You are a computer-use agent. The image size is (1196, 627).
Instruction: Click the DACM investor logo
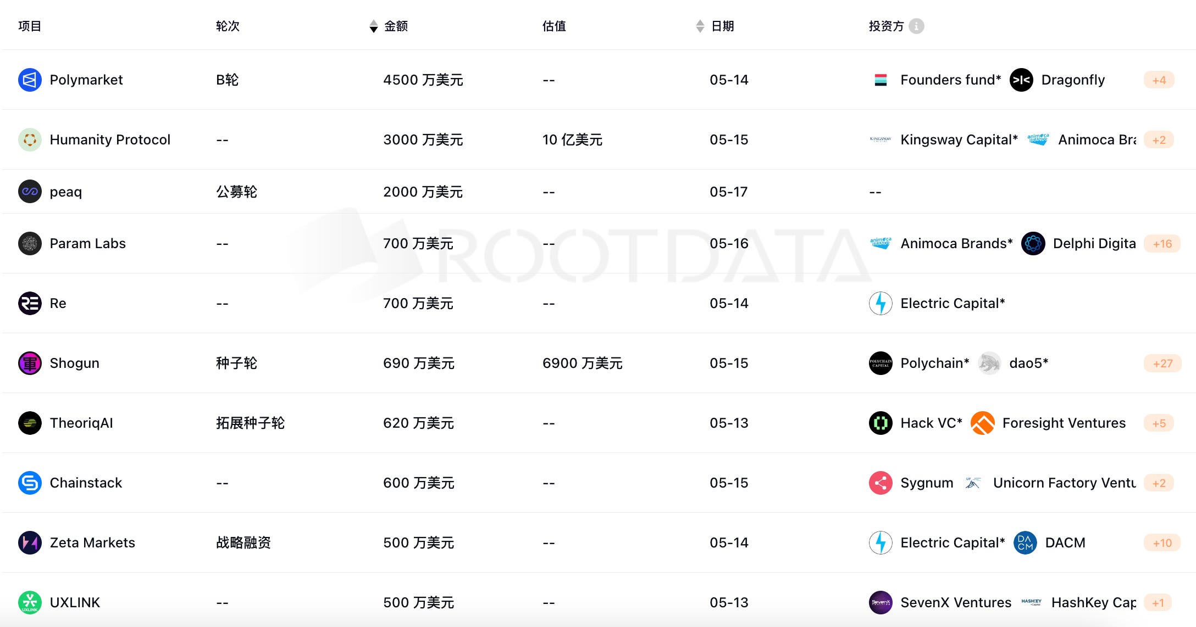(1025, 542)
